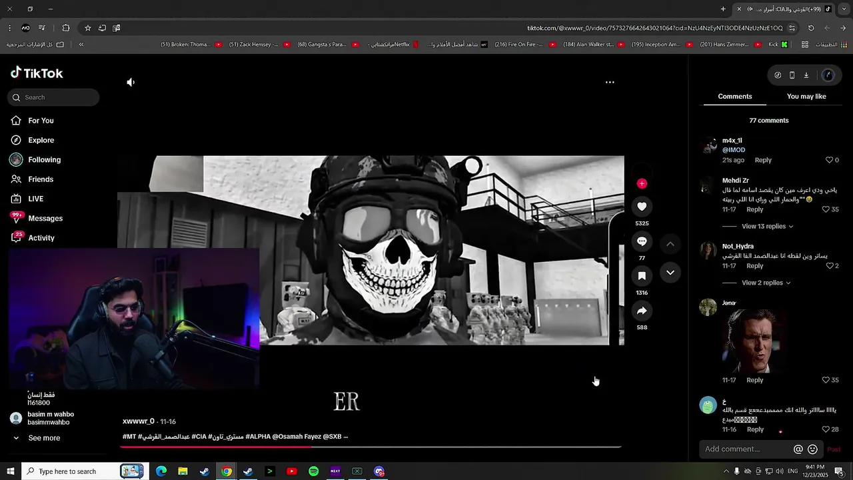Screen dimensions: 853x480
Task: Go to previous video up arrow
Action: 670,244
